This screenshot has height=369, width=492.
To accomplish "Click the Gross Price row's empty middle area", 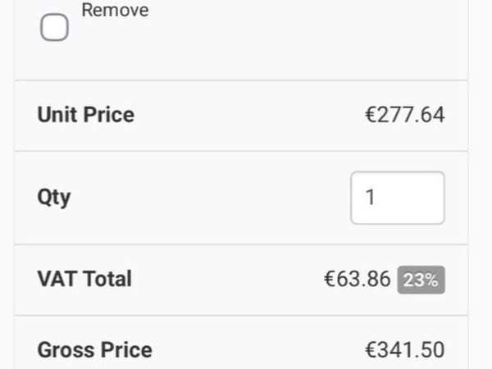I will 254,350.
